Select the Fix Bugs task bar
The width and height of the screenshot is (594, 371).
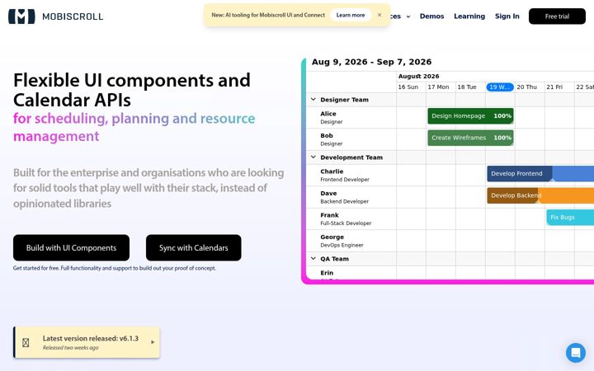point(570,218)
